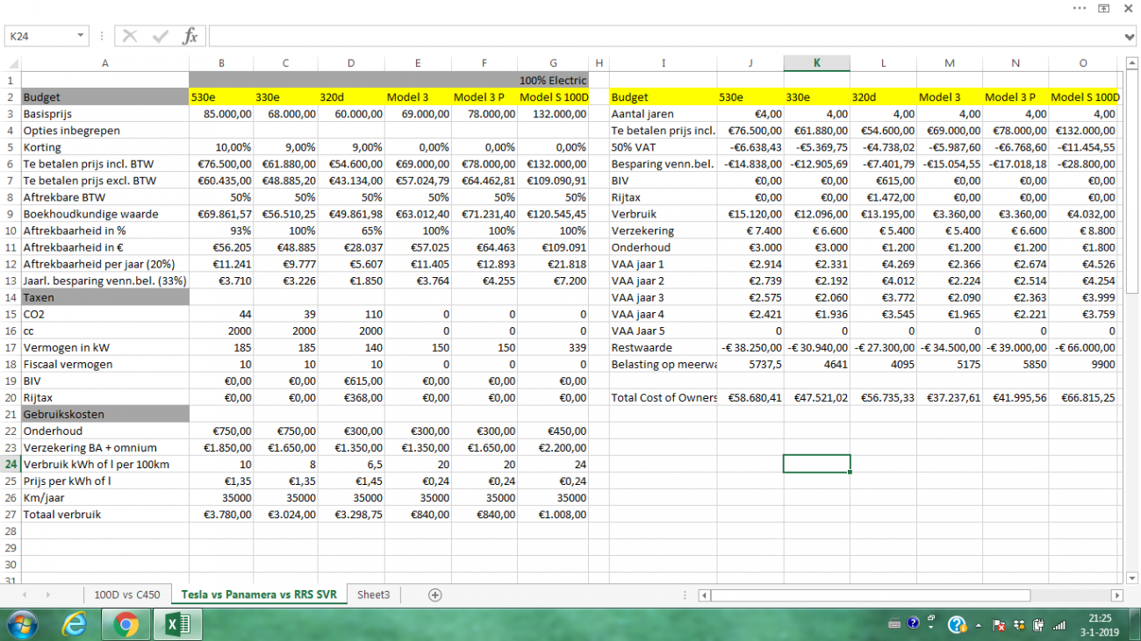This screenshot has height=641, width=1141.
Task: Select the Tesla vs Panamera vs RRS SVR tab
Action: point(259,595)
